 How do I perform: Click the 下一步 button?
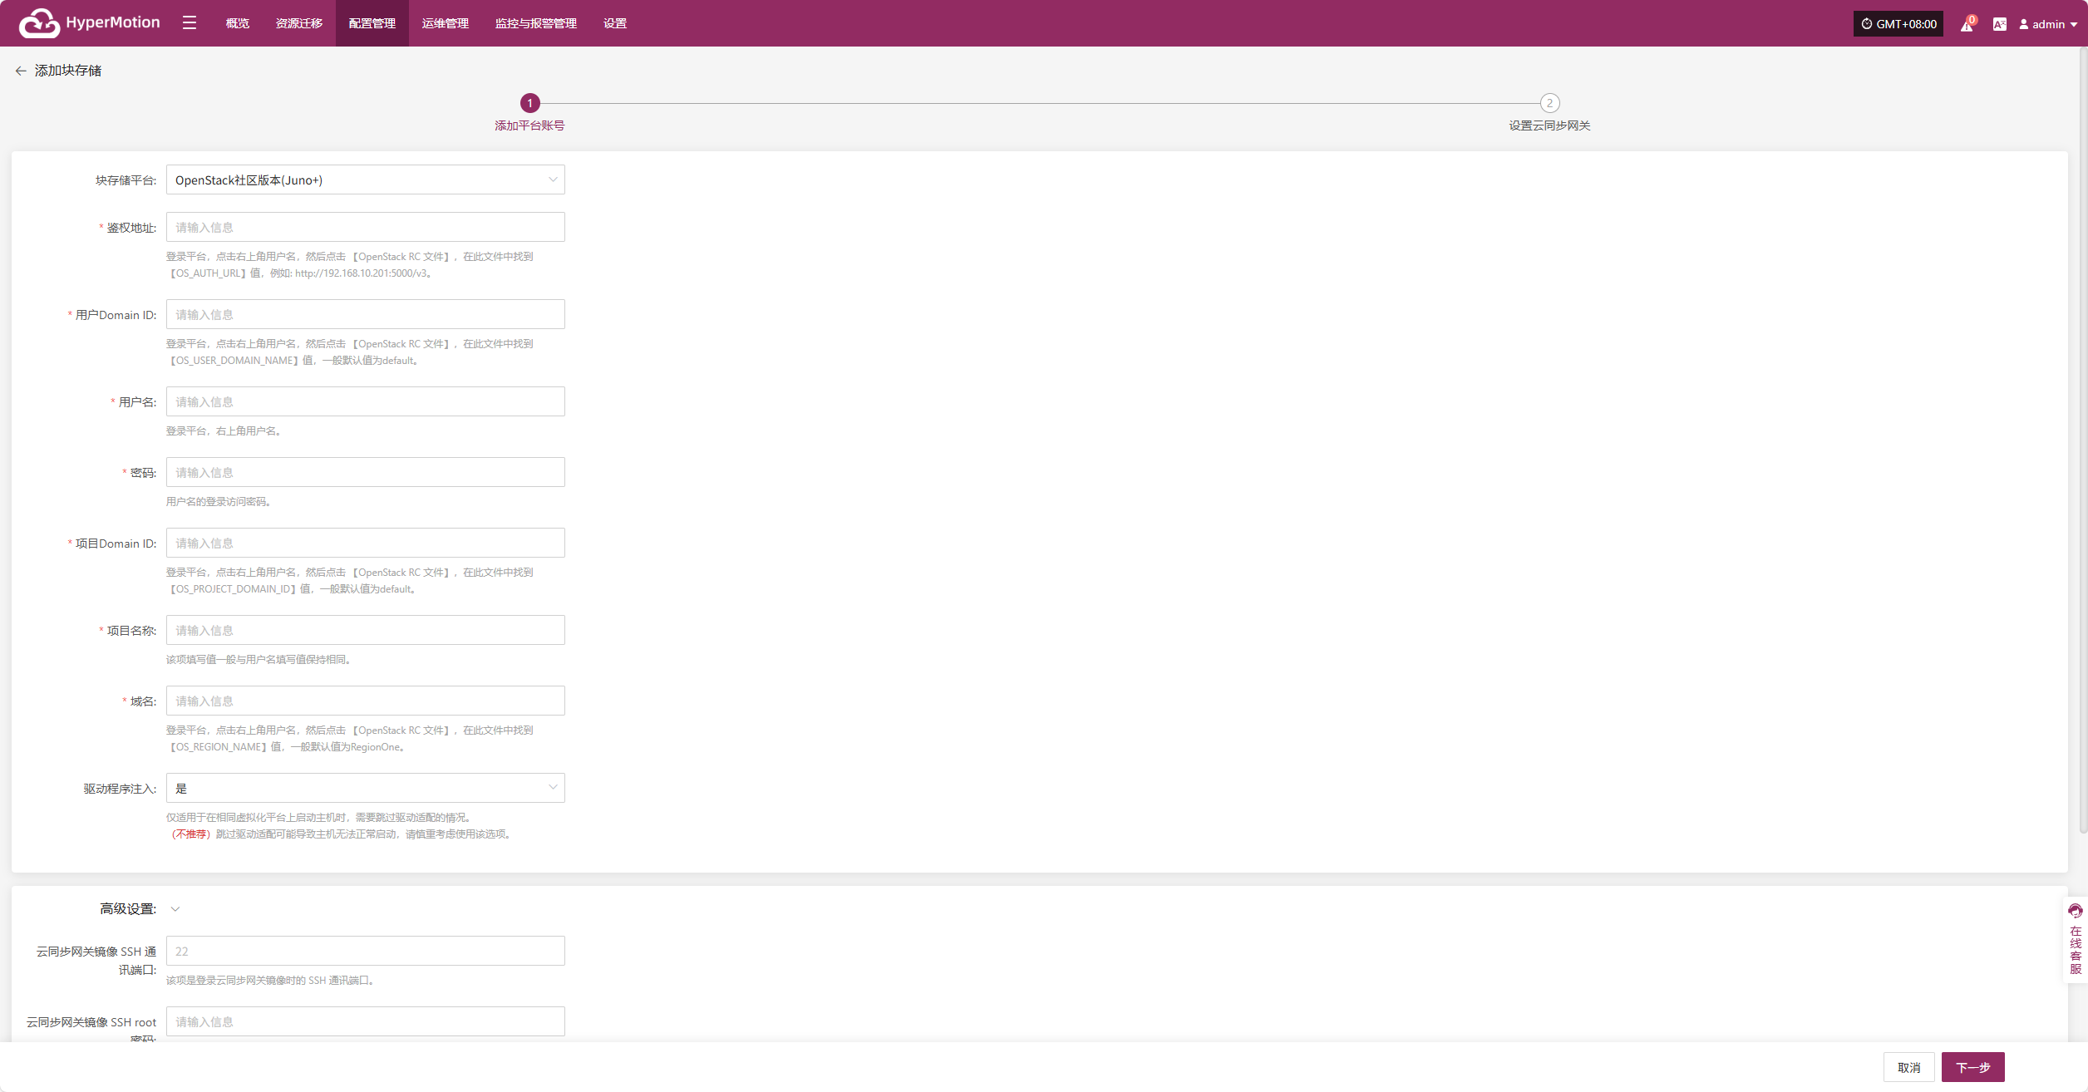(1973, 1067)
